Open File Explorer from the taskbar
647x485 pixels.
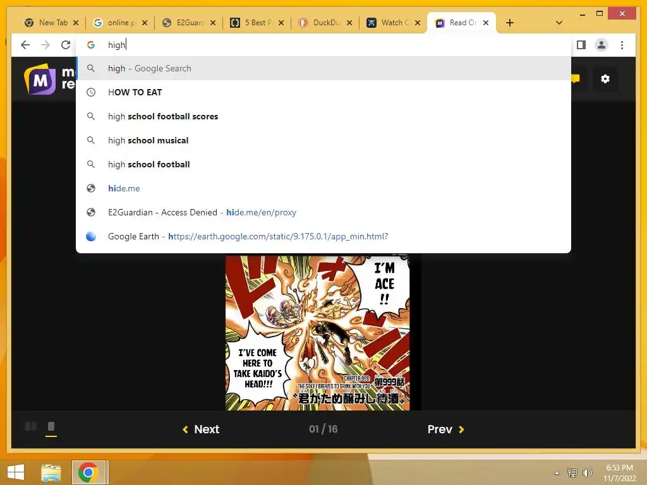(x=51, y=472)
